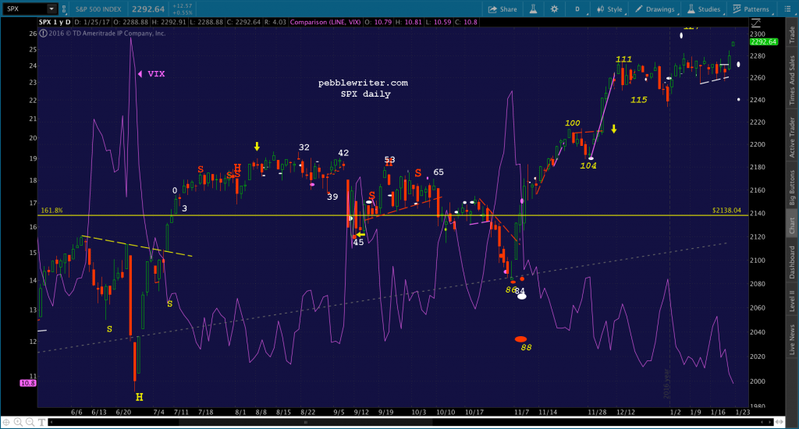The height and width of the screenshot is (429, 799).
Task: Open the Active Trader side tab
Action: click(792, 137)
